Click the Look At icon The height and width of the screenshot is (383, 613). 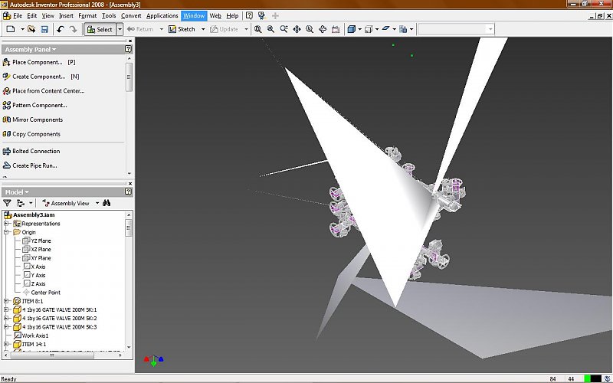(336, 29)
